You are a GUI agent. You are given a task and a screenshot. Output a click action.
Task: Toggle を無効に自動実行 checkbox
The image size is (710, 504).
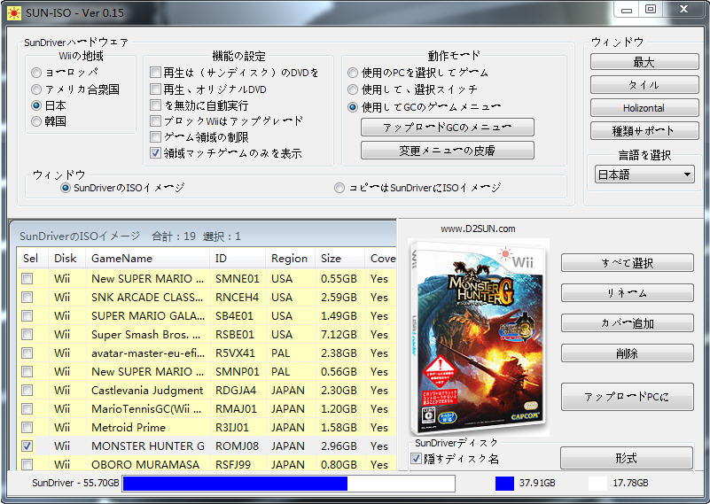click(x=155, y=105)
